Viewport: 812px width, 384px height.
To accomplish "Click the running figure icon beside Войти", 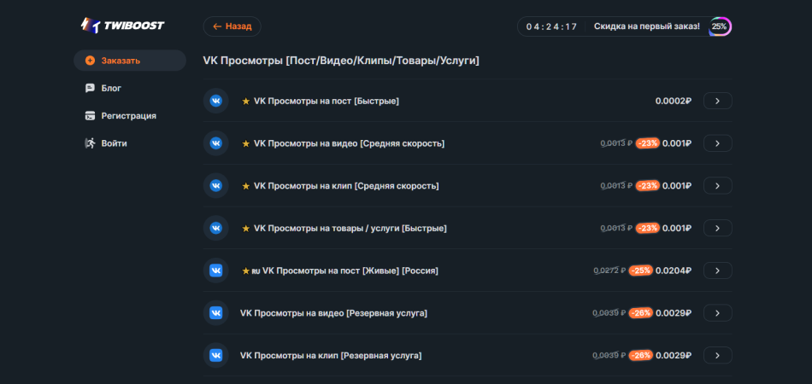I will [x=90, y=143].
